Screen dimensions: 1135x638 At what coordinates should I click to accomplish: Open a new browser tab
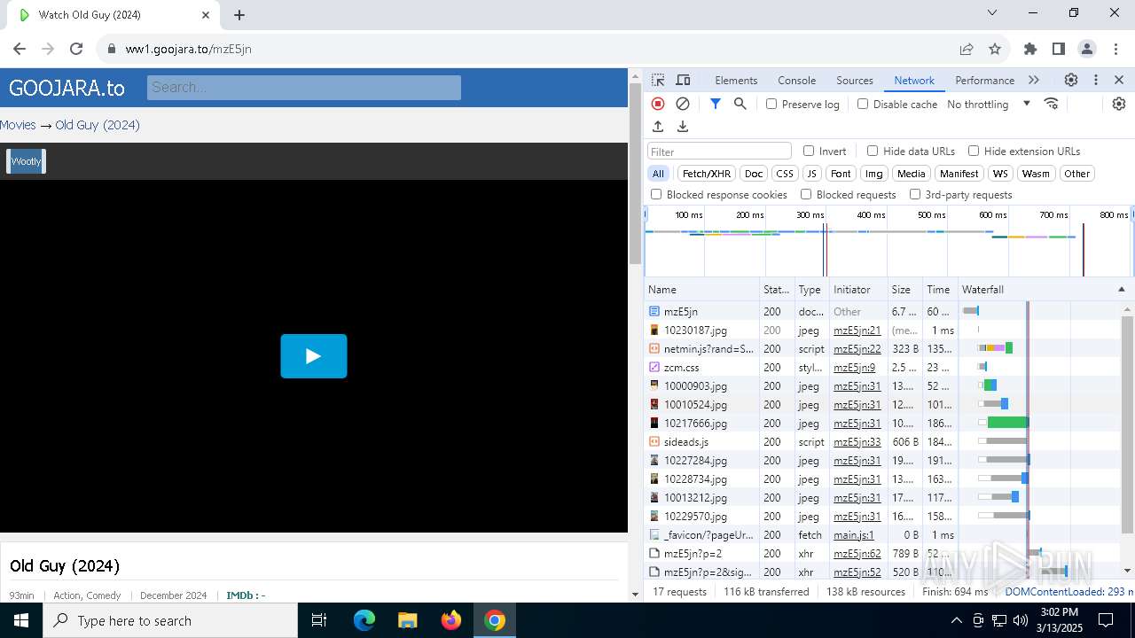click(x=239, y=14)
